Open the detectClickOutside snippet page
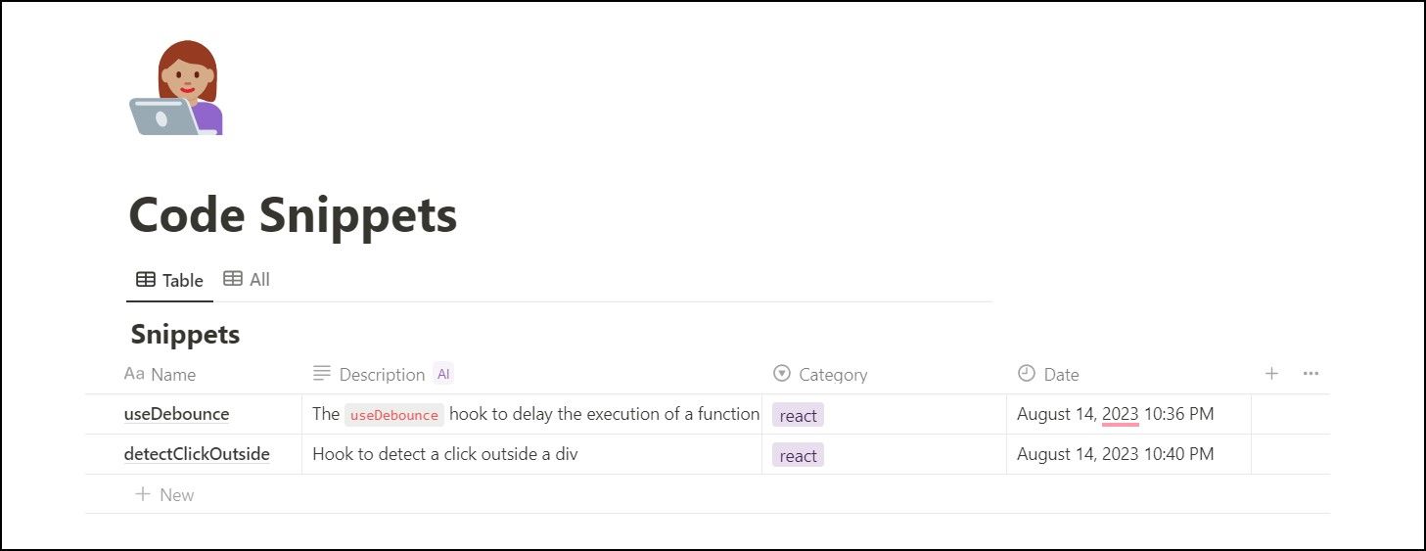Viewport: 1426px width, 551px height. pos(197,454)
